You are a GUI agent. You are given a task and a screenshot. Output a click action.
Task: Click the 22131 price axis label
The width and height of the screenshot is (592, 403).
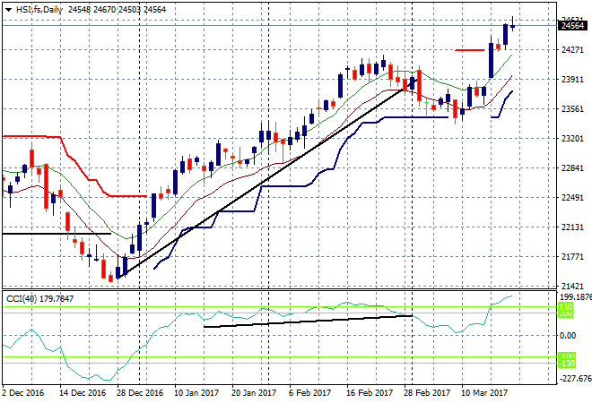click(x=572, y=227)
